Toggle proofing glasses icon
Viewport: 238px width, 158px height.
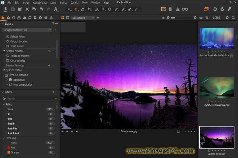(x=185, y=9)
